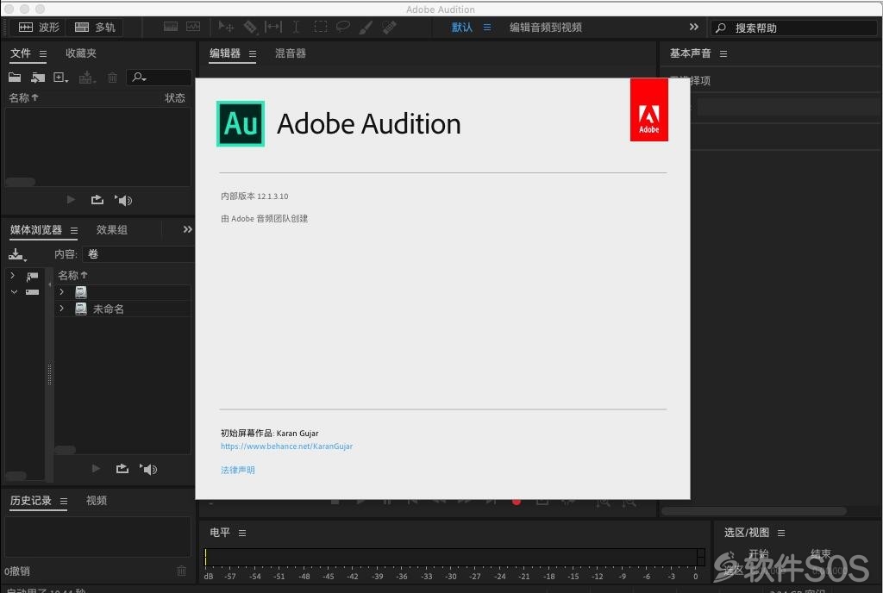Image resolution: width=883 pixels, height=593 pixels.
Task: Expand the shortcuts node in Media Browser tree
Action: point(12,276)
